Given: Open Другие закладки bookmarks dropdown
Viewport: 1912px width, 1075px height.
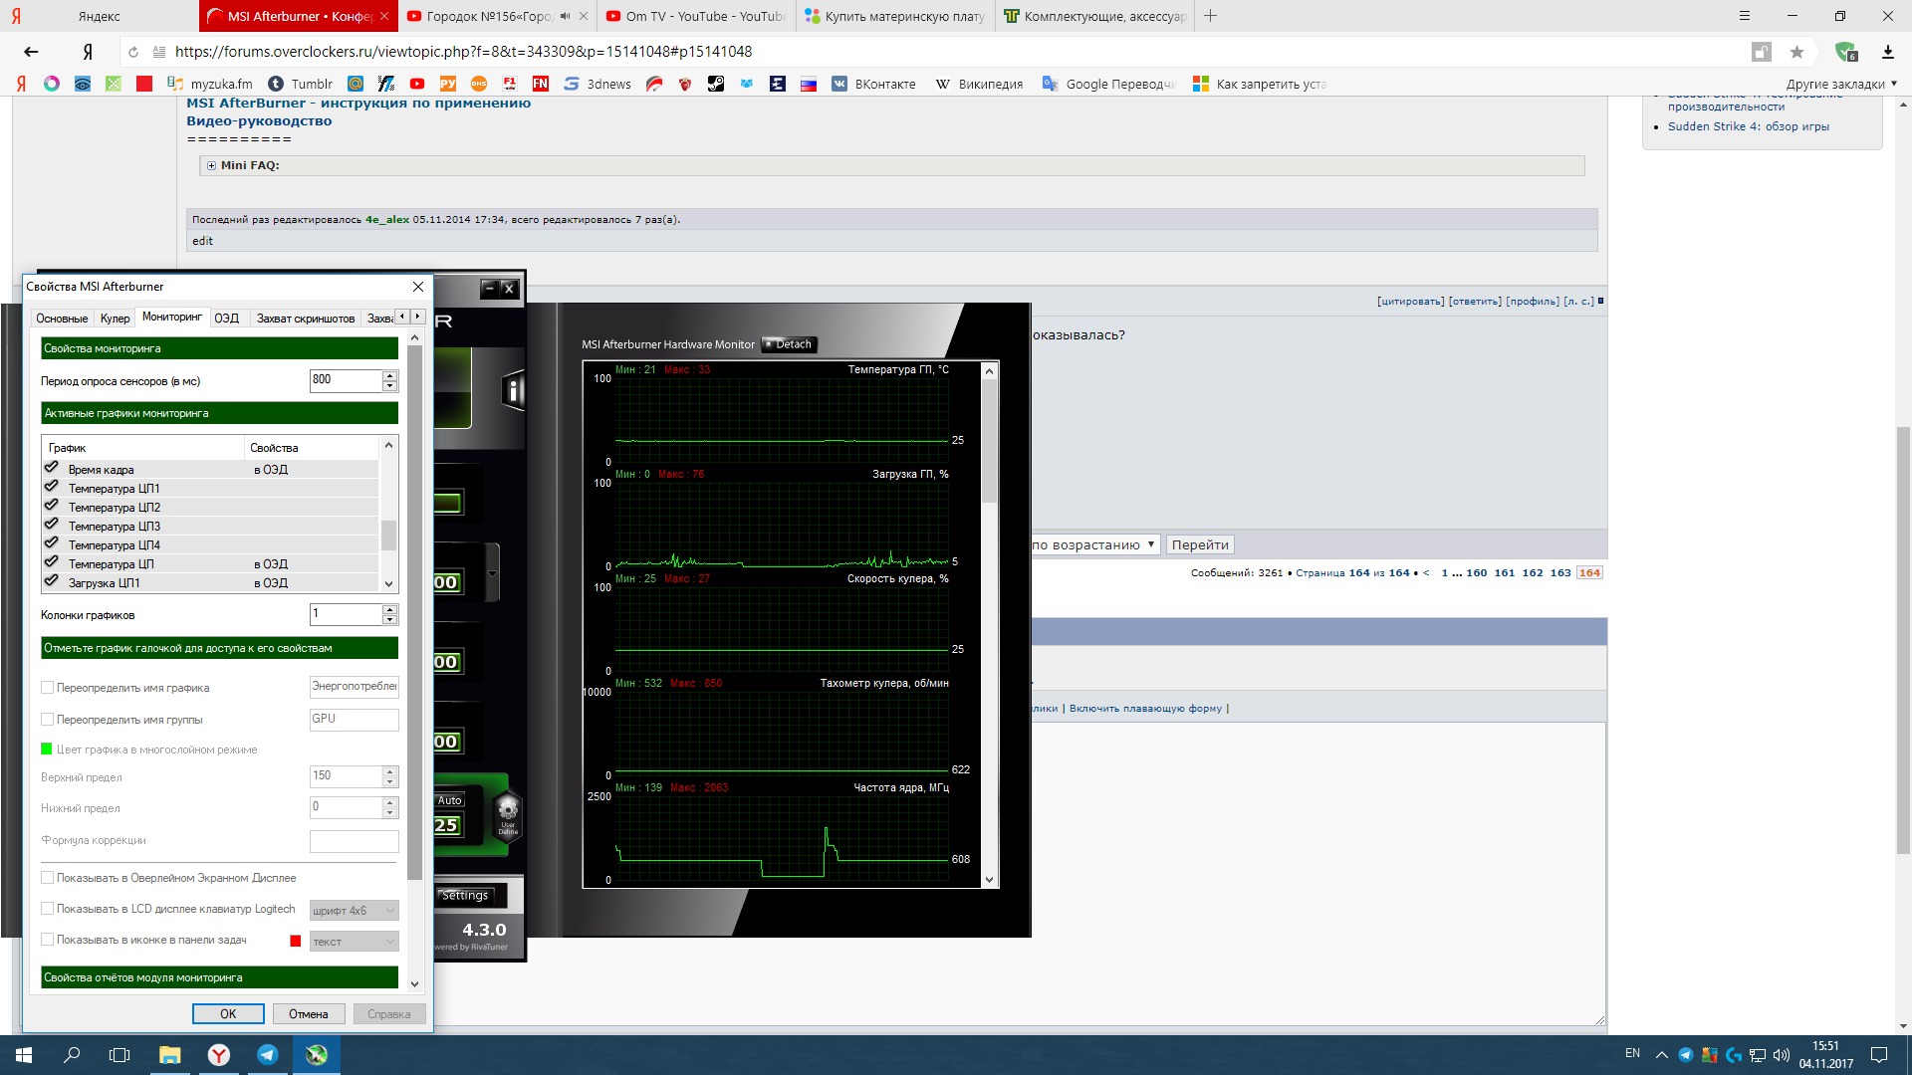Looking at the screenshot, I should (1840, 84).
